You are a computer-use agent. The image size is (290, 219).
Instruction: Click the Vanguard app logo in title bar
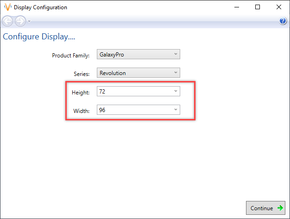click(7, 7)
